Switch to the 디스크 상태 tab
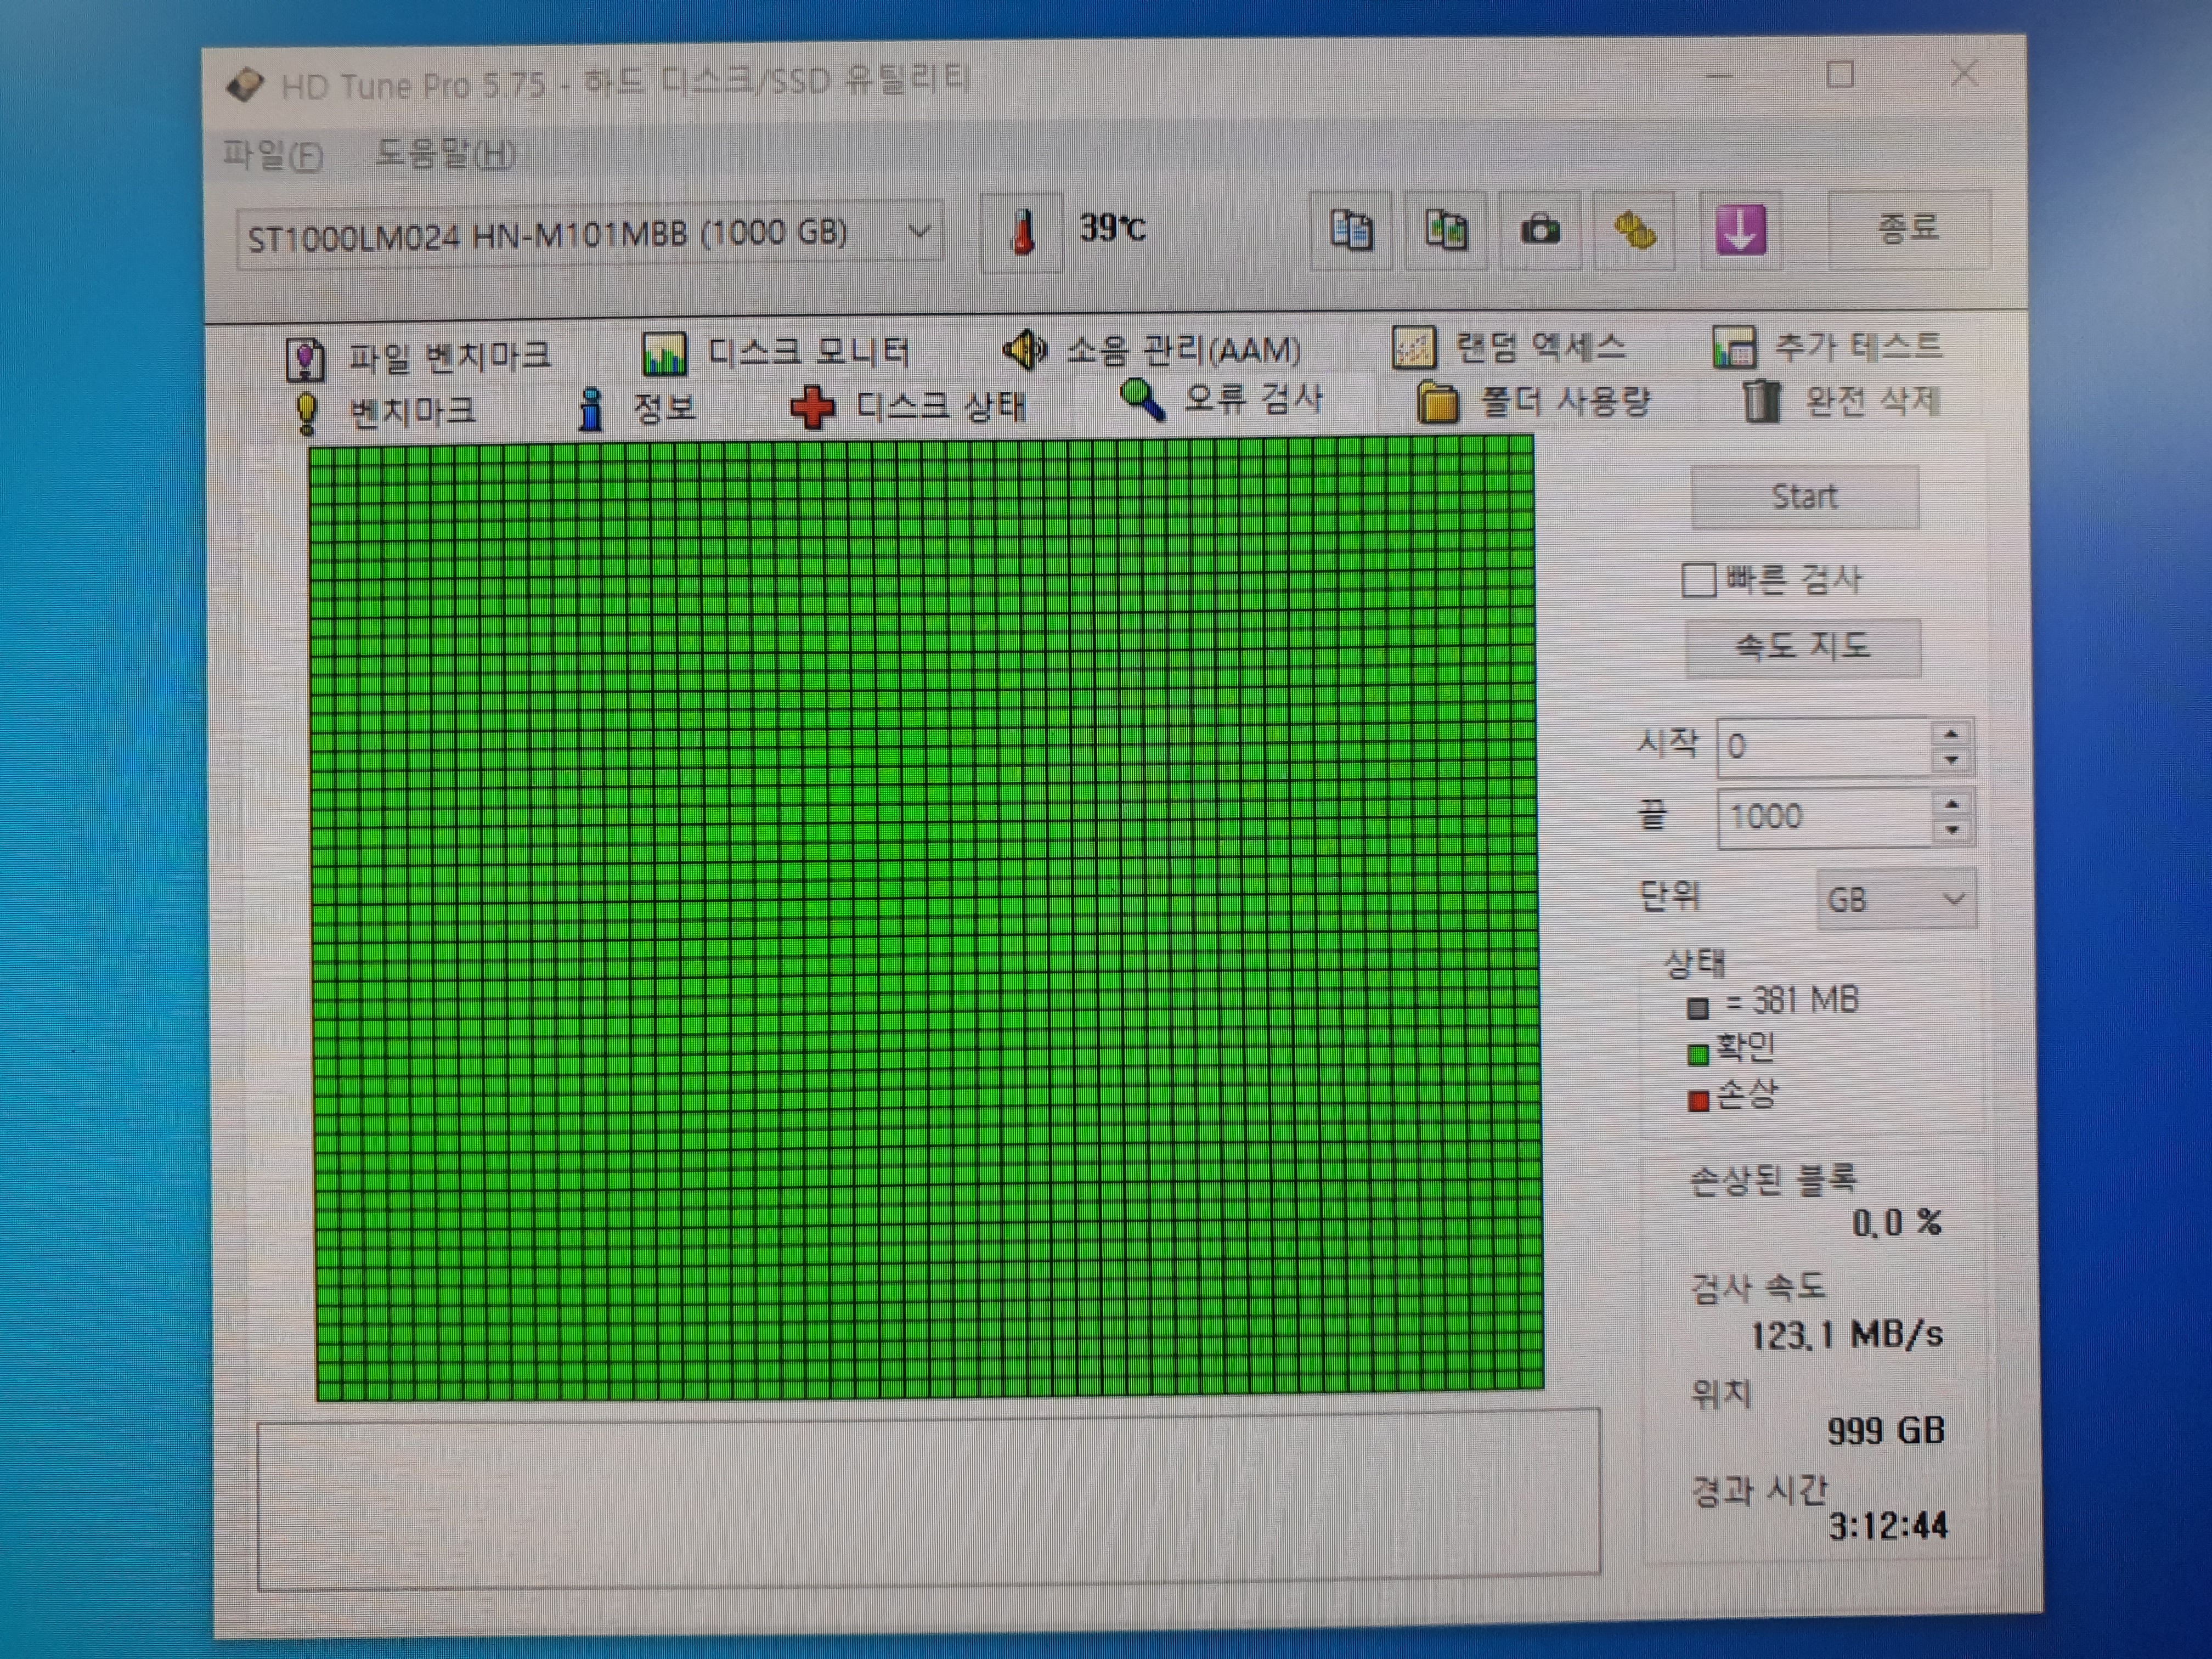The width and height of the screenshot is (2212, 1659). pos(908,406)
